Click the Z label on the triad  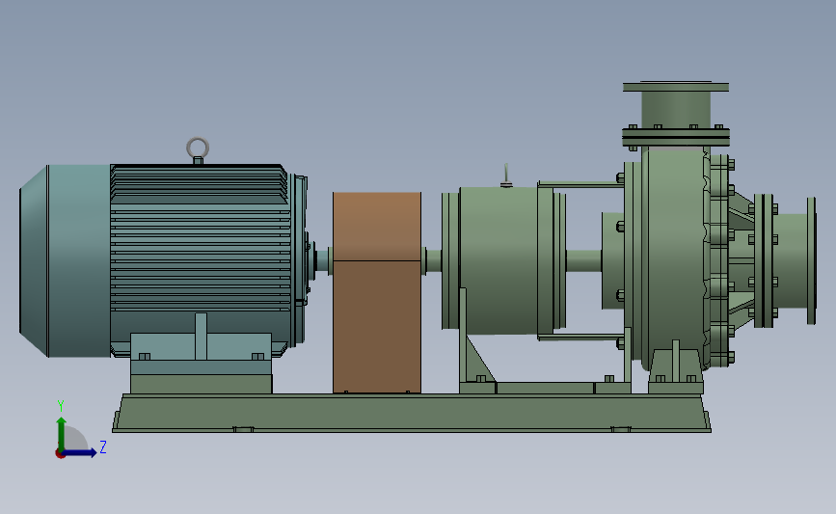click(x=103, y=446)
